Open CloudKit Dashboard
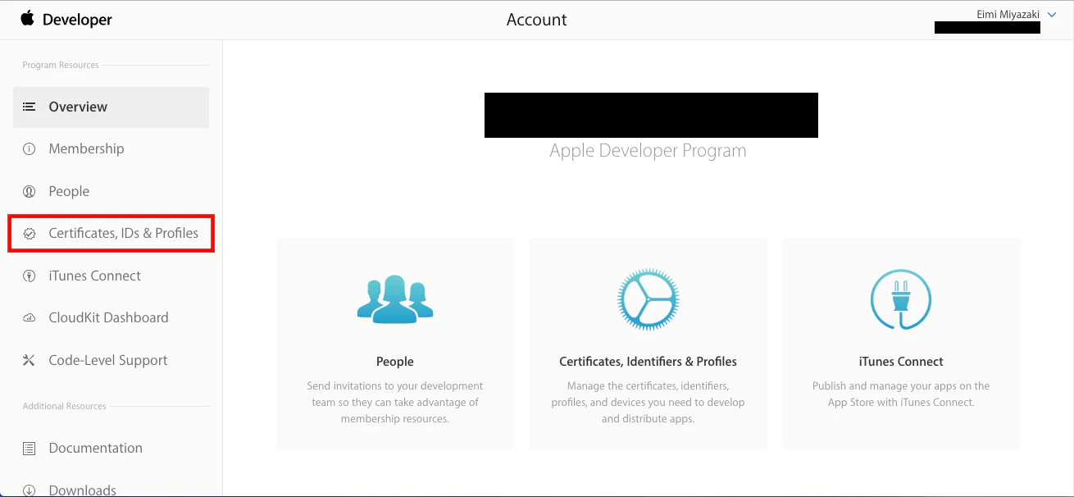 (108, 317)
